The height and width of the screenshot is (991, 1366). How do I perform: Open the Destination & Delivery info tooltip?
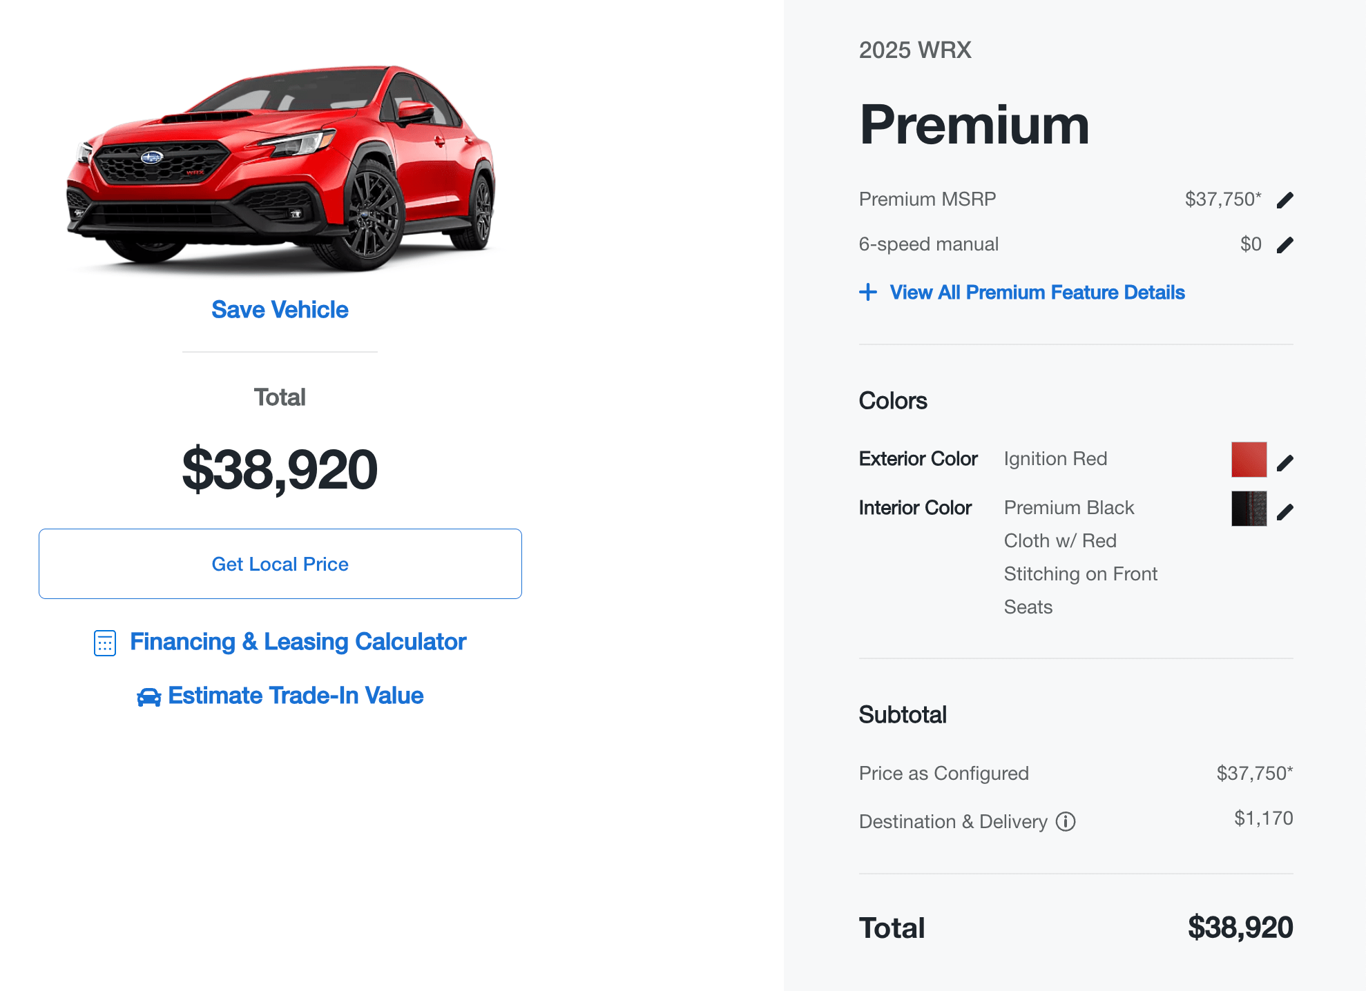click(1066, 821)
